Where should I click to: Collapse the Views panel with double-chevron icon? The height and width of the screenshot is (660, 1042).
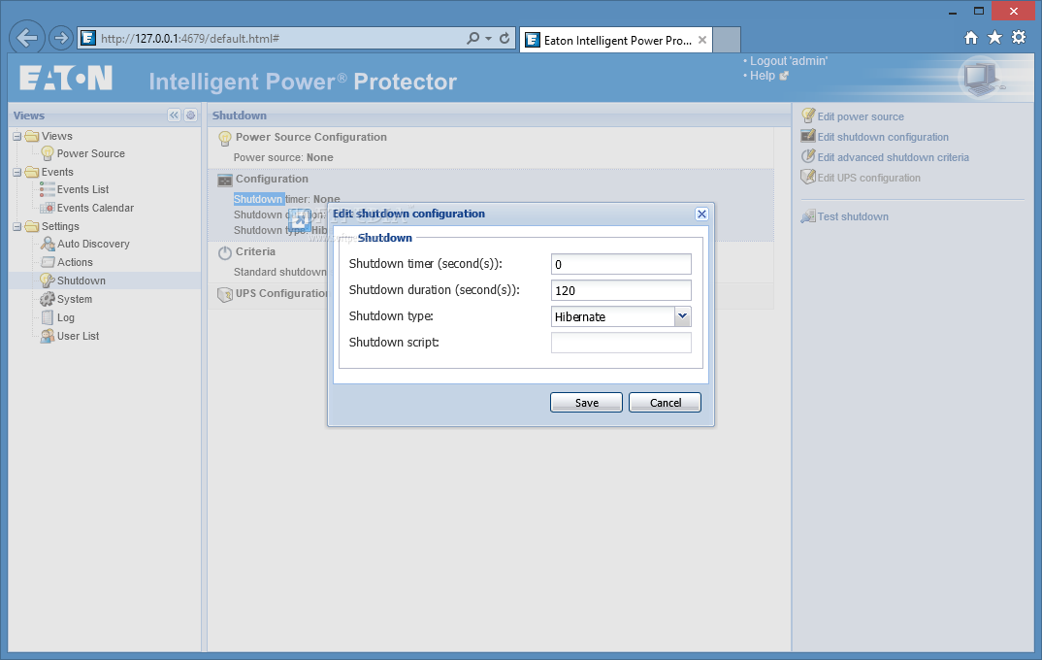(x=174, y=115)
